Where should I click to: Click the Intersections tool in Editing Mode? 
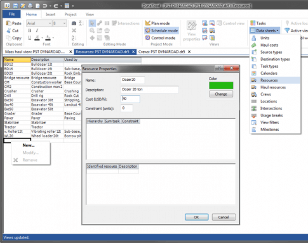pos(126,23)
